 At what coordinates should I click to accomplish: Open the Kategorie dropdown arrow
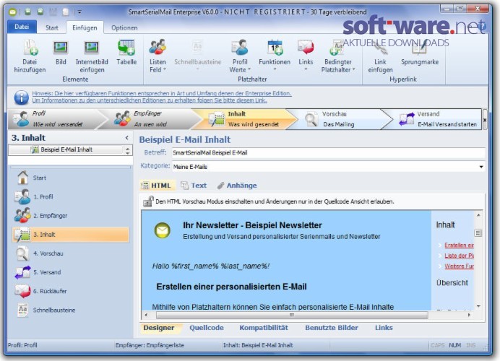pos(480,167)
